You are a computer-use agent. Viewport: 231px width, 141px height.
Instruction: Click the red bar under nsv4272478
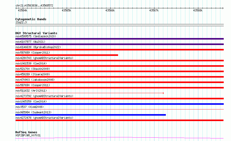pos(119,120)
